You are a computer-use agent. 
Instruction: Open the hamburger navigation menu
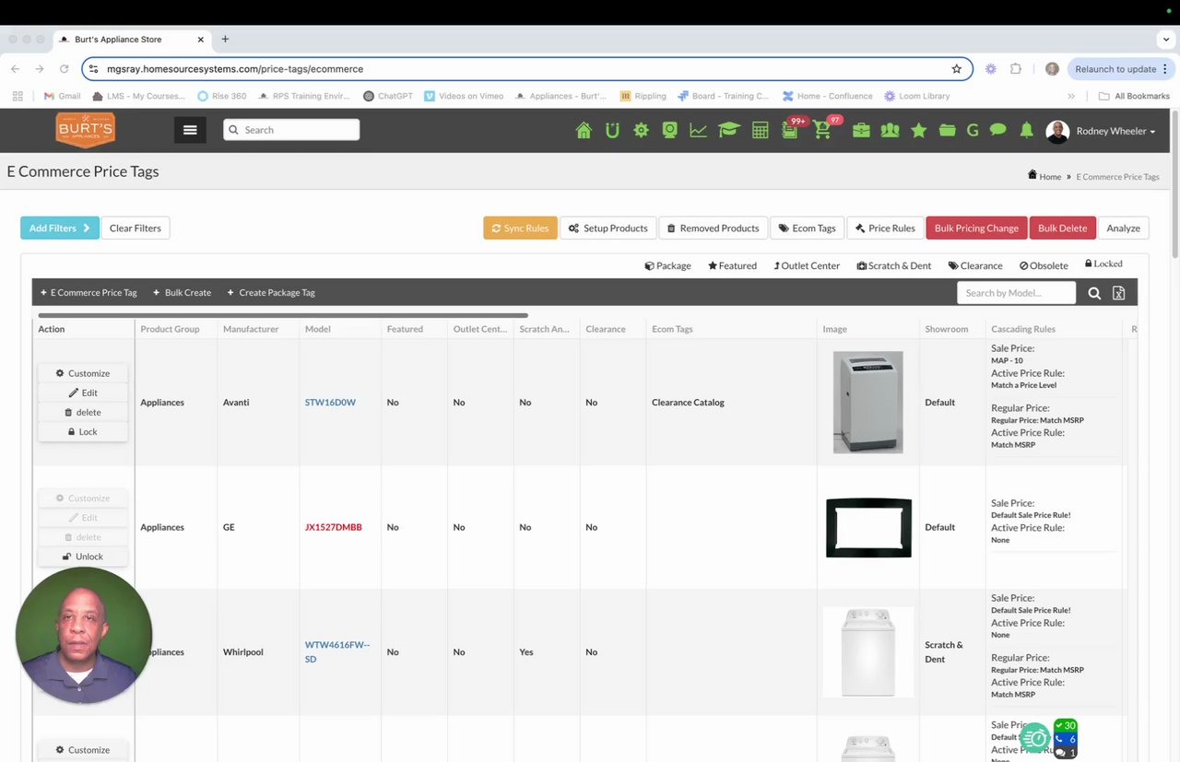point(190,130)
